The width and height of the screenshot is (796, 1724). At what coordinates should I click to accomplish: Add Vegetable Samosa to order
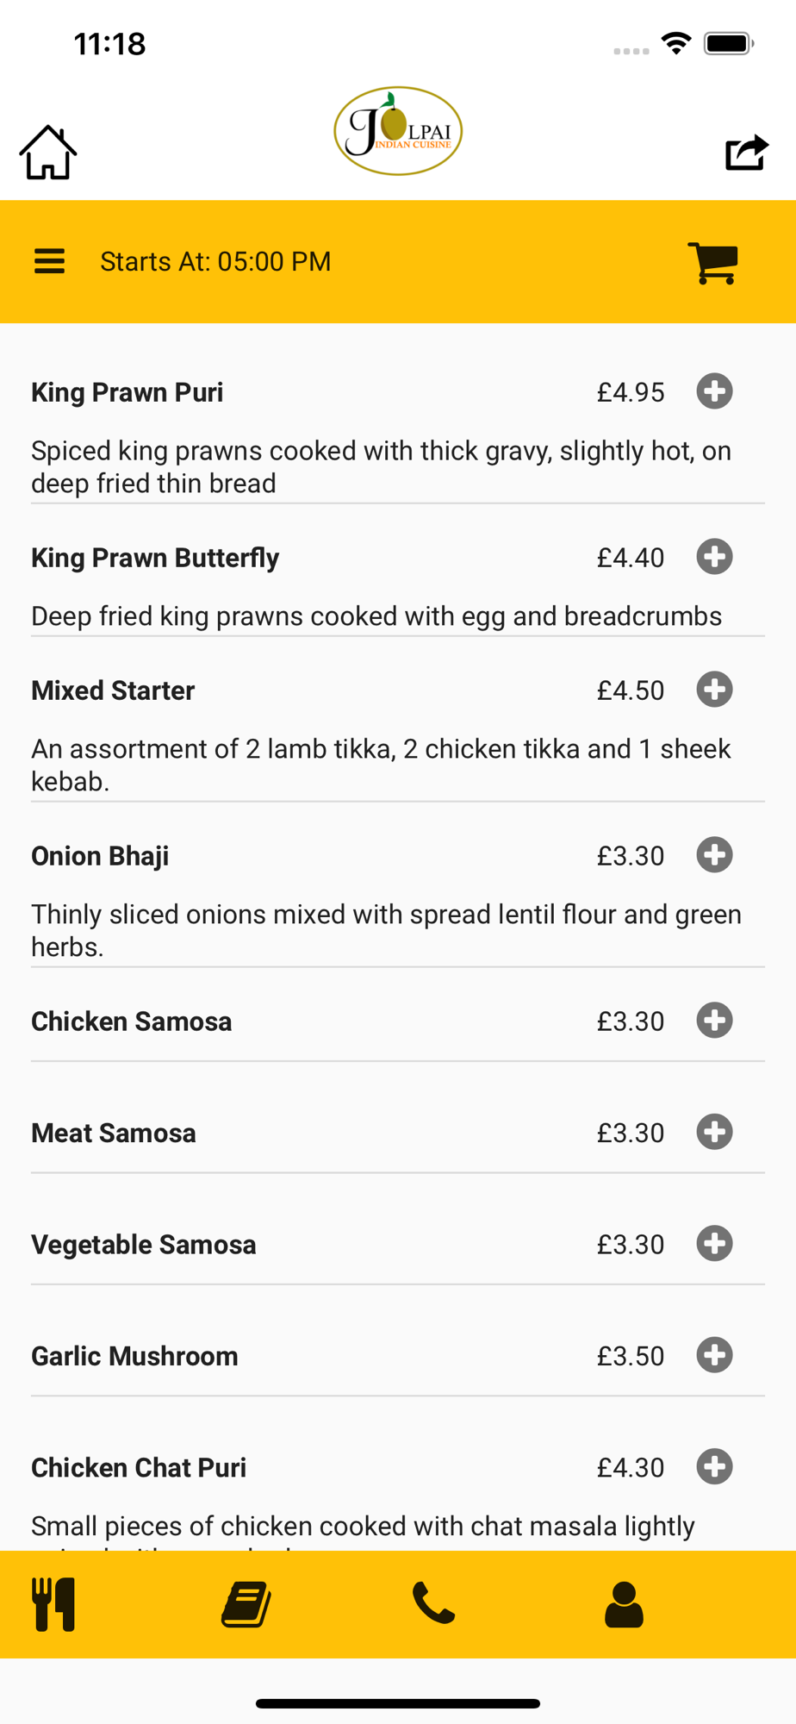pos(714,1244)
